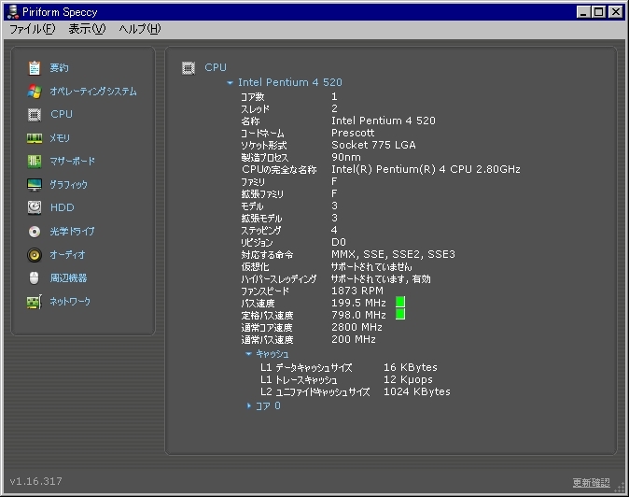Click the 要約 summary icon in sidebar
This screenshot has height=497, width=629.
[35, 68]
